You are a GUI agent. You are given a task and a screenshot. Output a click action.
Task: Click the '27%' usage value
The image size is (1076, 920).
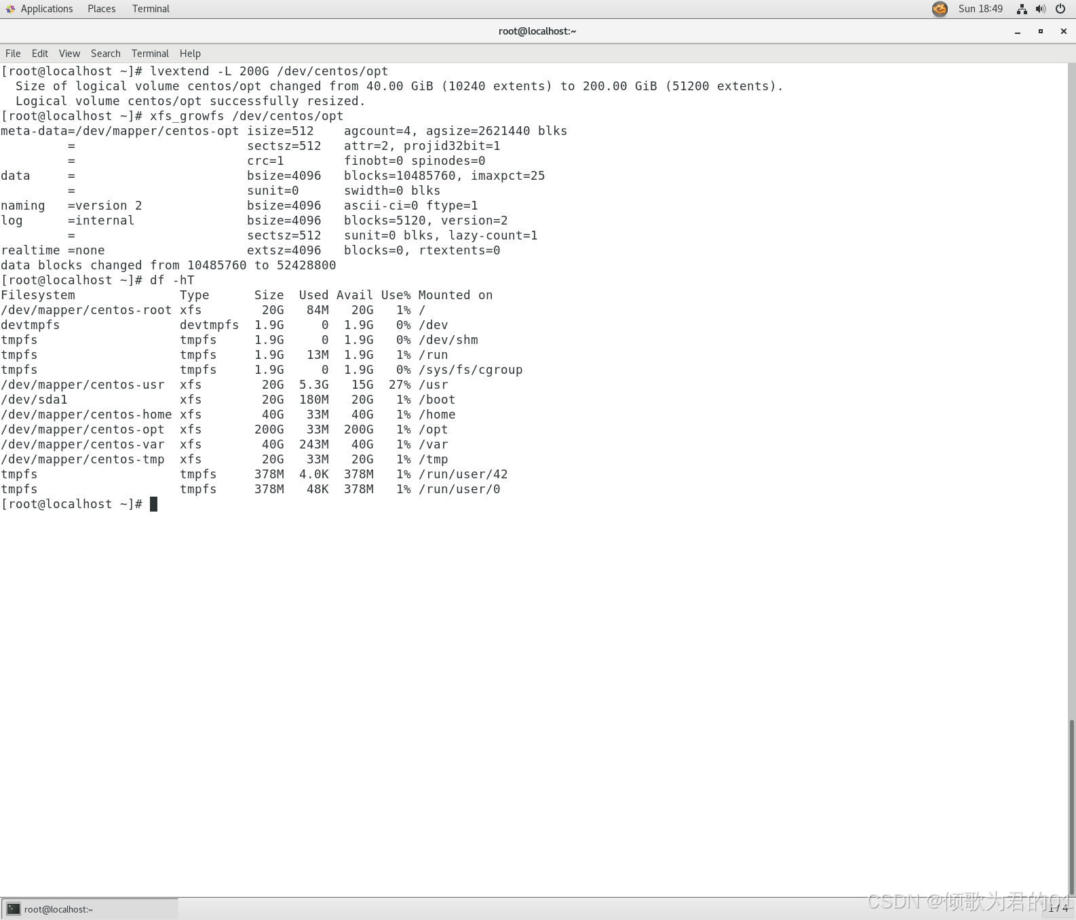coord(400,385)
